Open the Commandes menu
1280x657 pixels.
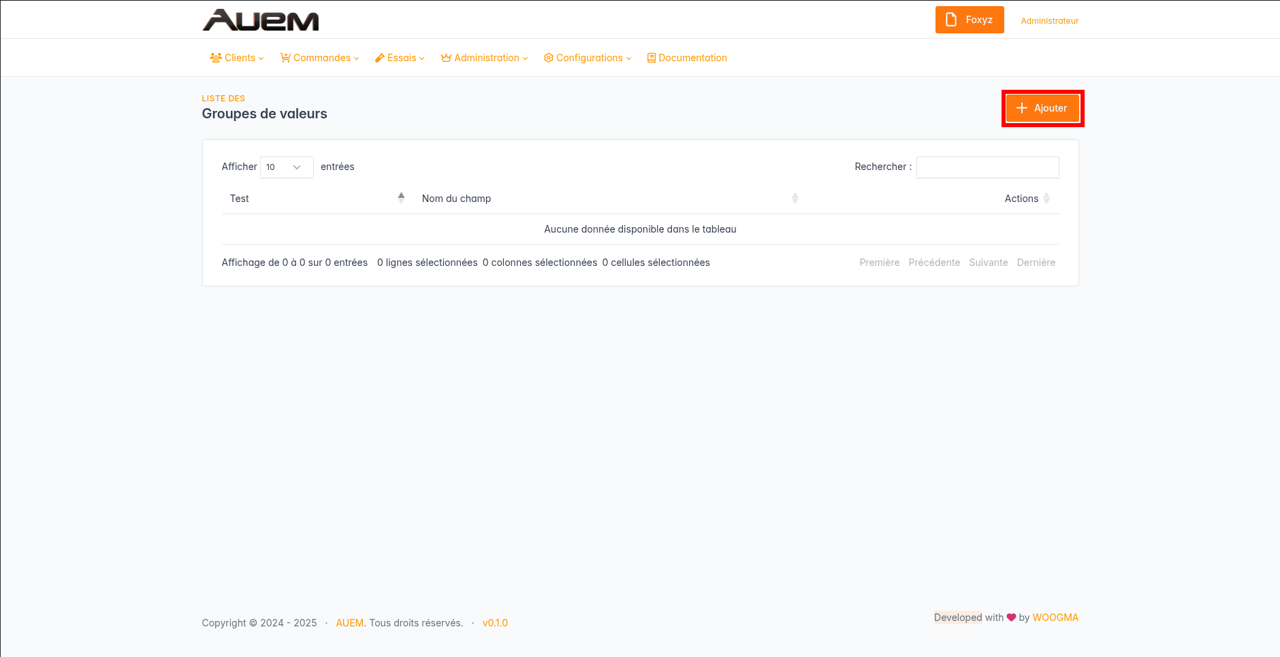click(322, 58)
